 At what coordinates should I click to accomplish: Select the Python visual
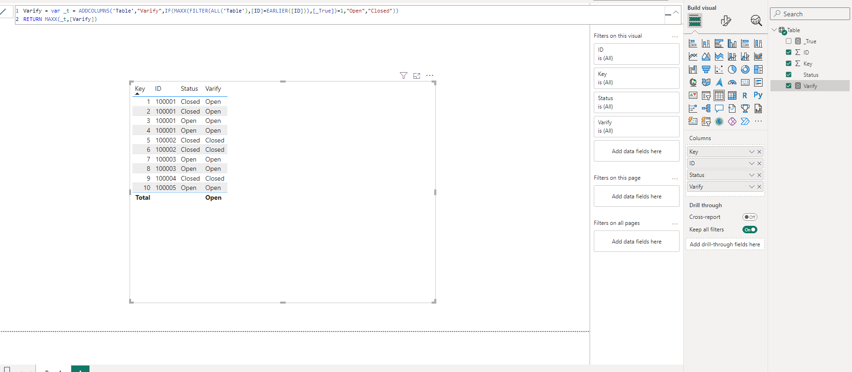[x=758, y=95]
